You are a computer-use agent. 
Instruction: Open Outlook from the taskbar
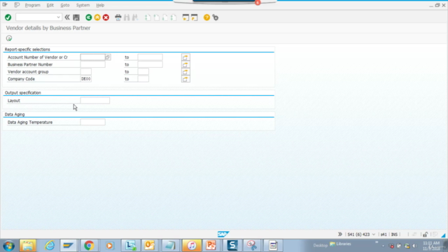(149, 246)
